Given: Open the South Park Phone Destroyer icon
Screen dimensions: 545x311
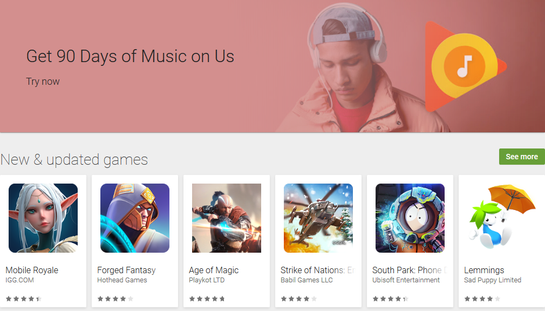Looking at the screenshot, I should pos(410,218).
